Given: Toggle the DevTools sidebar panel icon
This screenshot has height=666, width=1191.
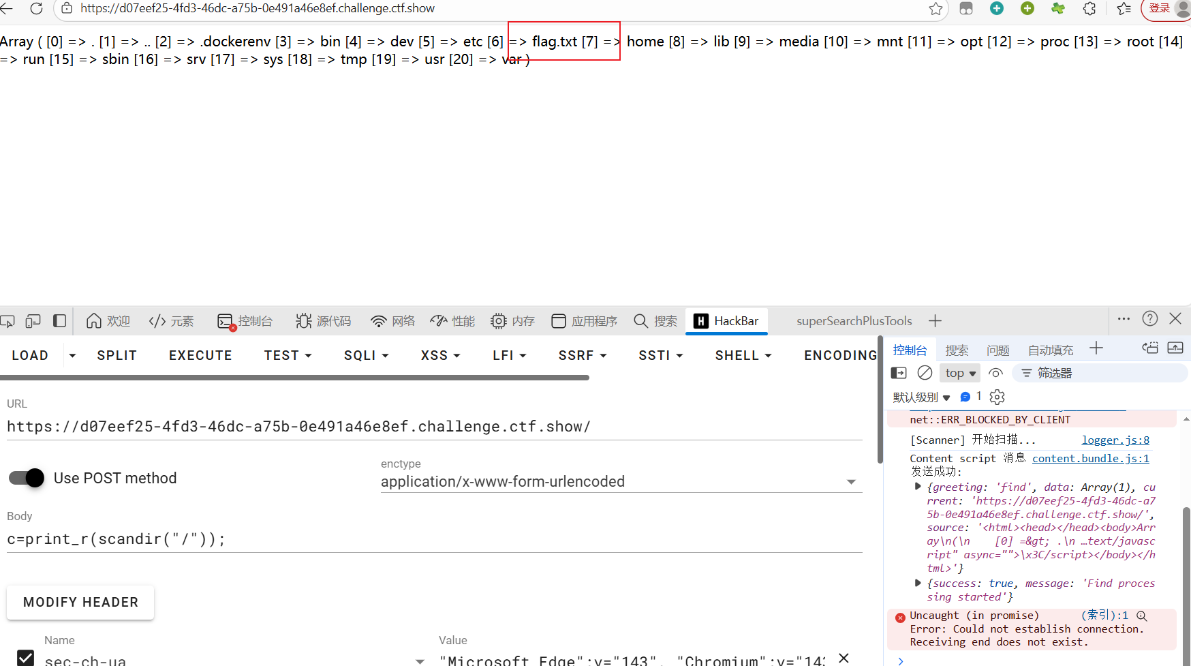Looking at the screenshot, I should pos(60,321).
